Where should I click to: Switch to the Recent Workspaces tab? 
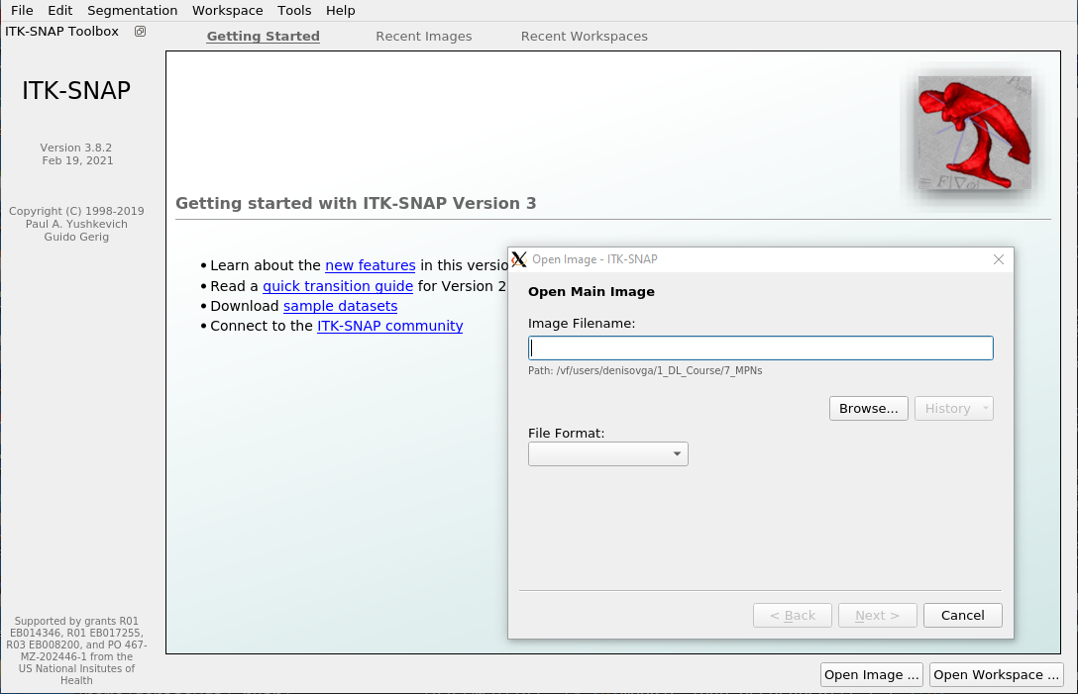click(x=584, y=37)
